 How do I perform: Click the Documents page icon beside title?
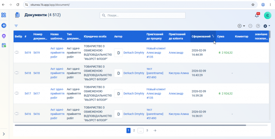[17, 15]
